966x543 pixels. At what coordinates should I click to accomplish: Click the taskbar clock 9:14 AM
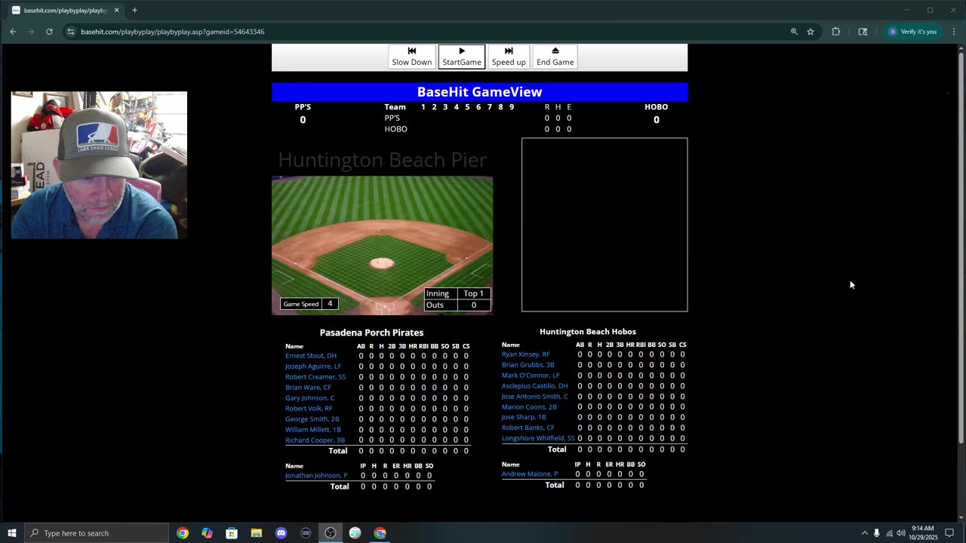pyautogui.click(x=923, y=533)
